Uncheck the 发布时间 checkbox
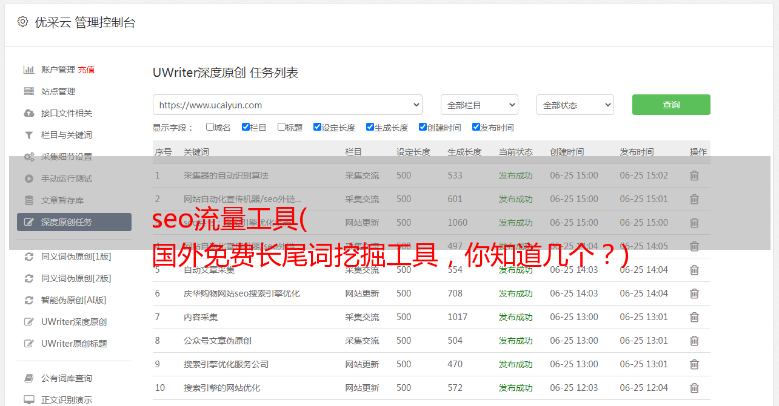This screenshot has width=779, height=406. pyautogui.click(x=476, y=127)
